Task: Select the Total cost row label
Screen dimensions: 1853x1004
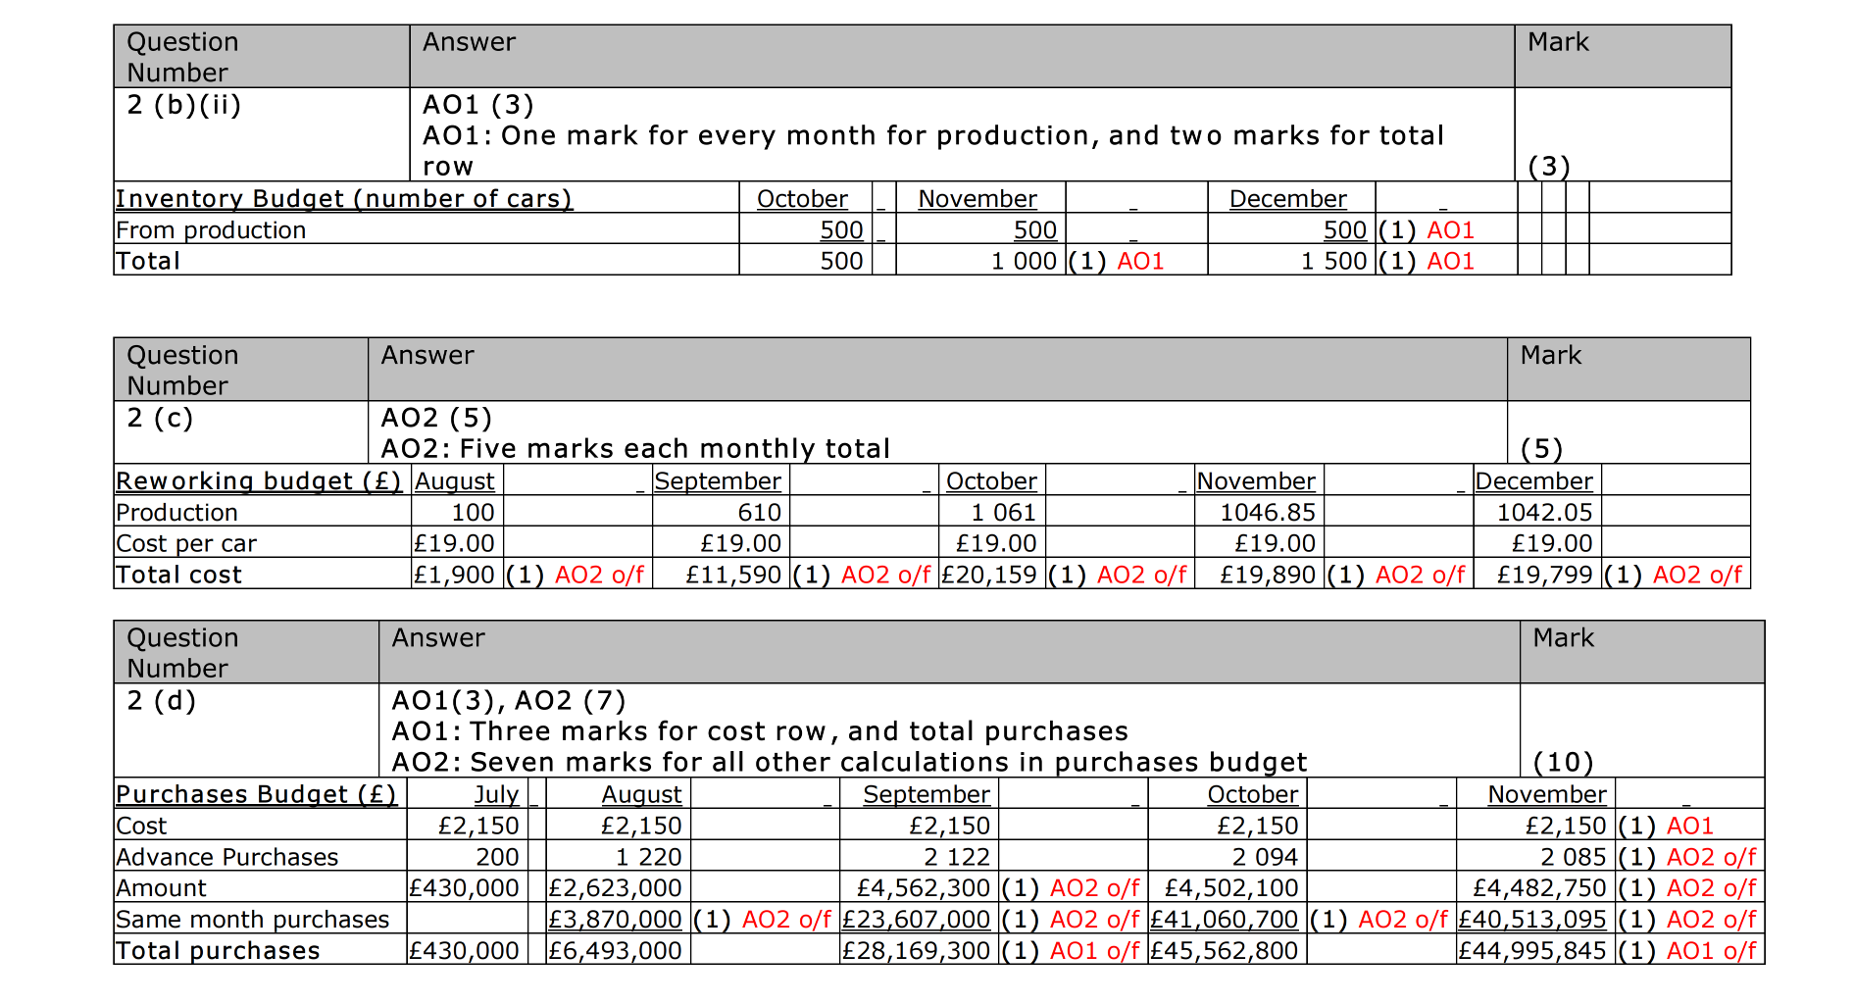Action: [x=178, y=576]
